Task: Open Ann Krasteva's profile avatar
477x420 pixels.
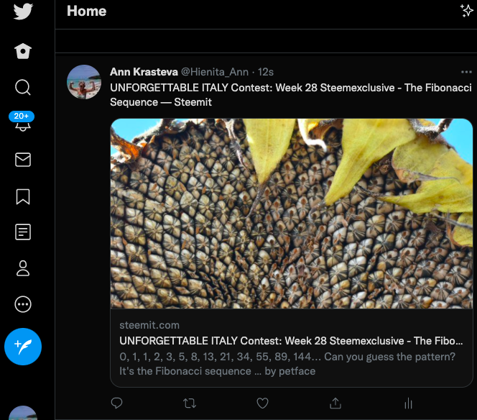Action: click(x=84, y=81)
